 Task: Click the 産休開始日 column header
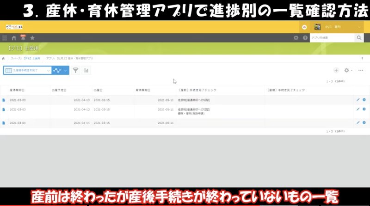[x=17, y=90]
